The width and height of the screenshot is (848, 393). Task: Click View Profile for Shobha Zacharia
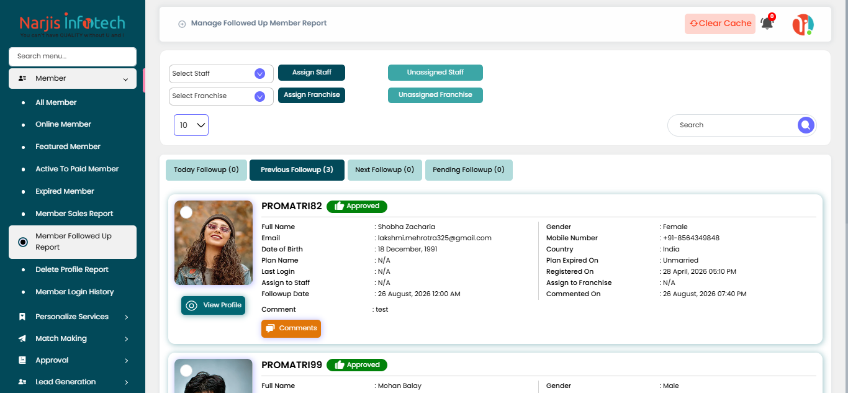pos(214,305)
